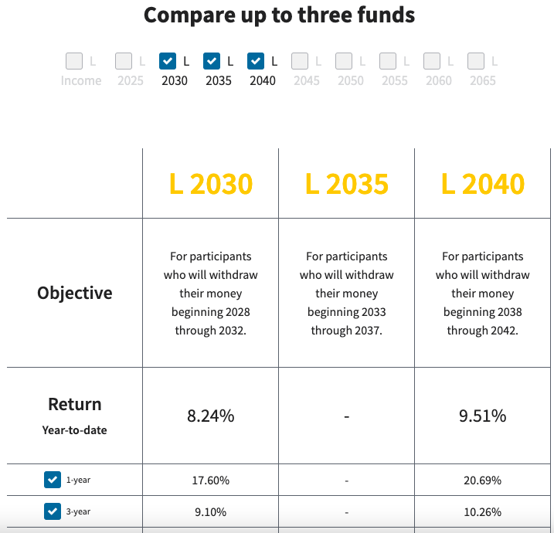Click the L 2030 column heading
The image size is (554, 533).
pyautogui.click(x=210, y=184)
